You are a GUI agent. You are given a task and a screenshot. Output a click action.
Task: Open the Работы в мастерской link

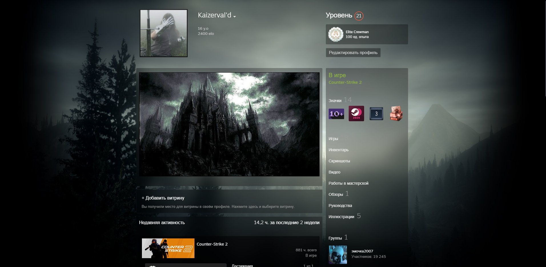pos(348,183)
